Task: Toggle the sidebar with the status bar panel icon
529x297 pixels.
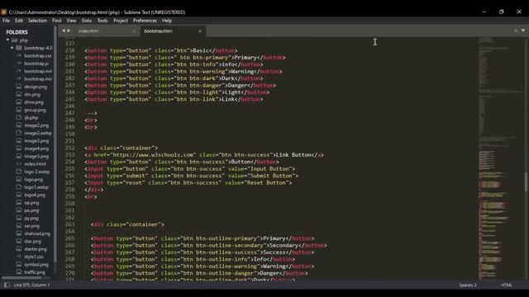Action: point(7,285)
